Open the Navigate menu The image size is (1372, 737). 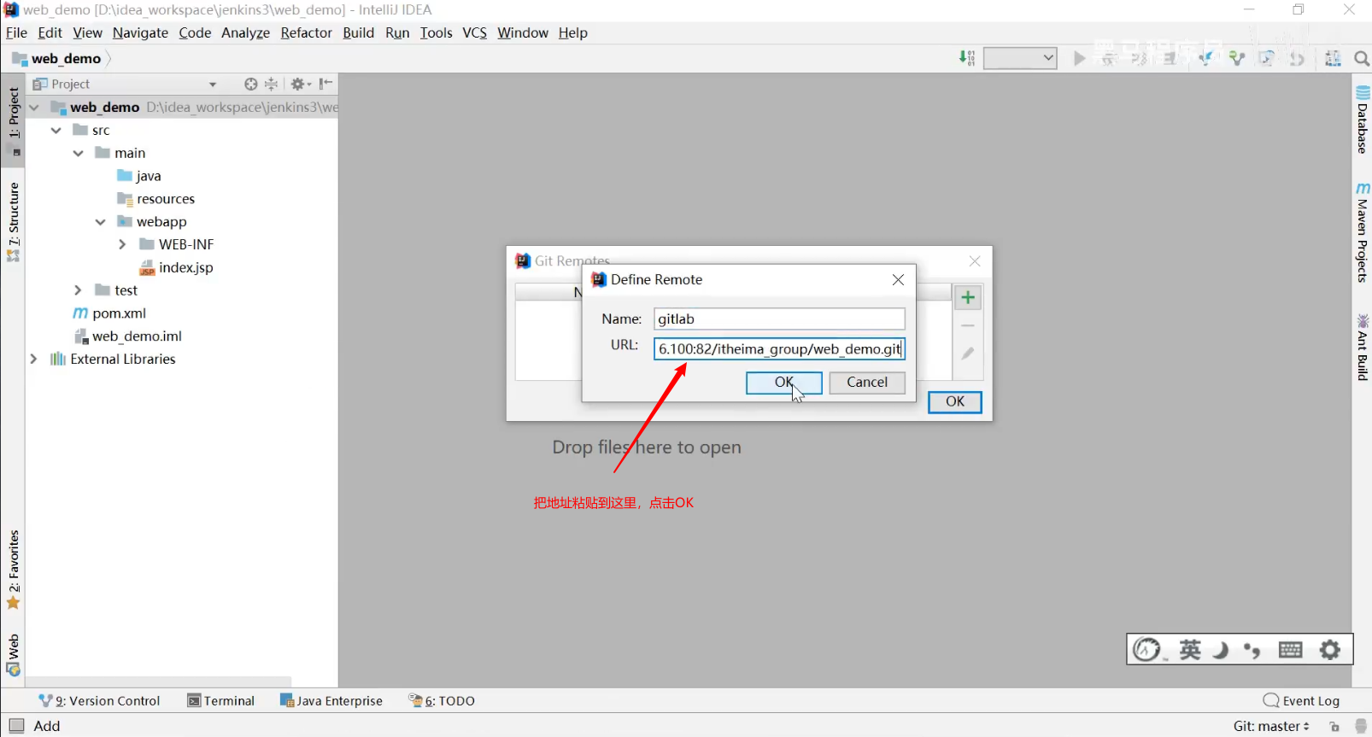point(140,32)
